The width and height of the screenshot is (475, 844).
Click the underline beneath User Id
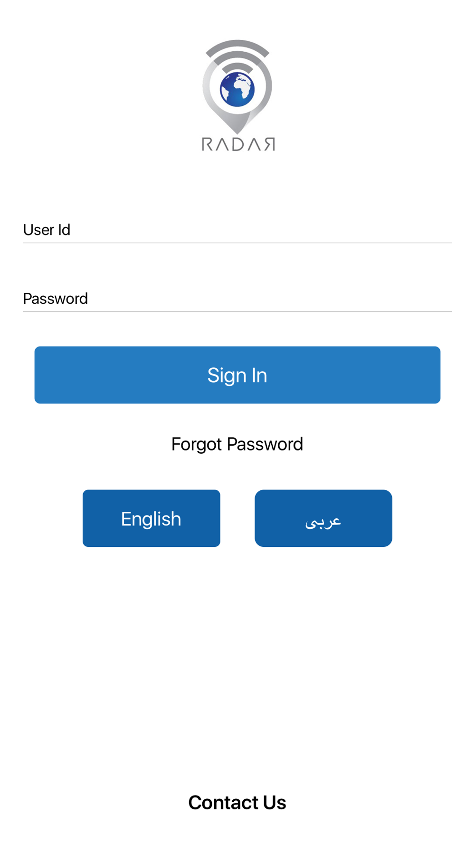[237, 243]
